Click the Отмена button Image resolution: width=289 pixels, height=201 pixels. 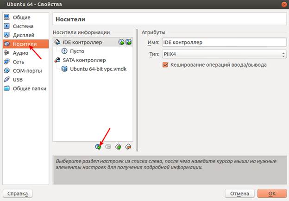239,194
